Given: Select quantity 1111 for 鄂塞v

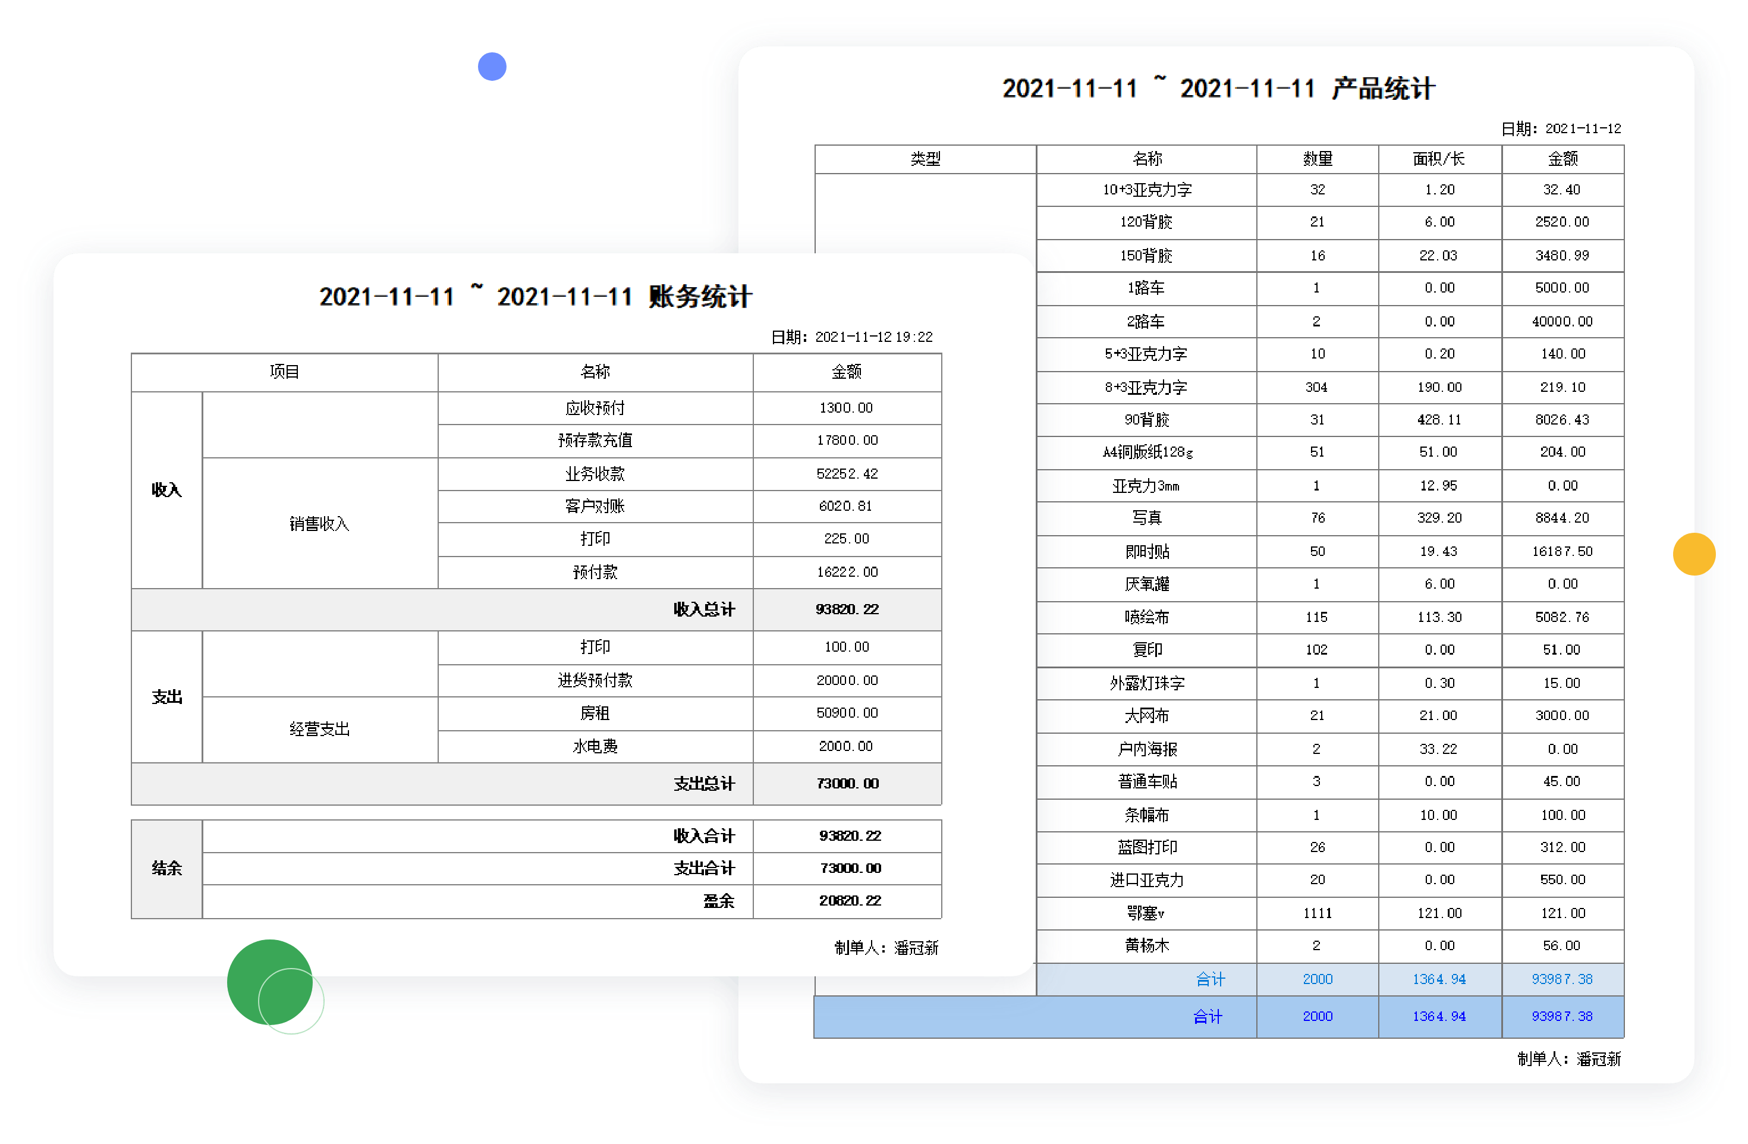Looking at the screenshot, I should coord(1318,913).
